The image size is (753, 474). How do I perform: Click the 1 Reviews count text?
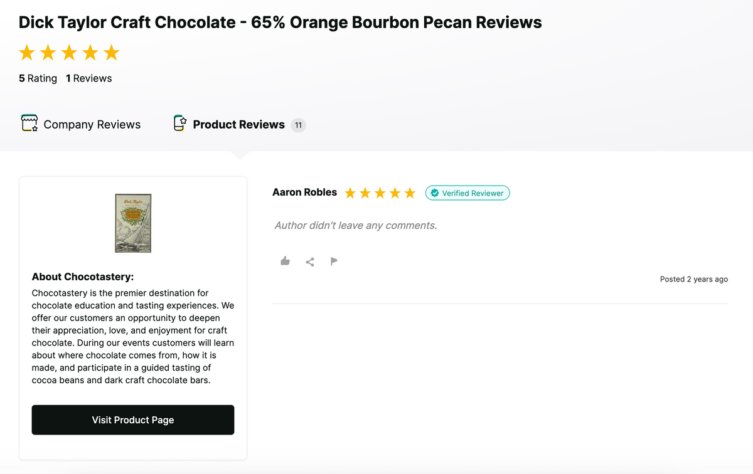point(89,78)
